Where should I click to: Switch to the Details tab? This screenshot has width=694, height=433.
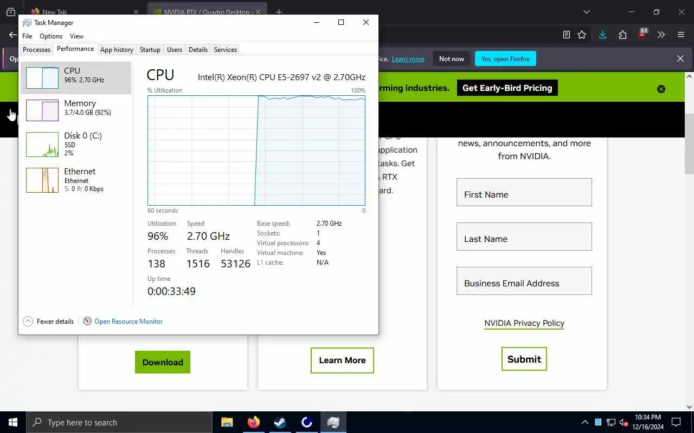[198, 50]
